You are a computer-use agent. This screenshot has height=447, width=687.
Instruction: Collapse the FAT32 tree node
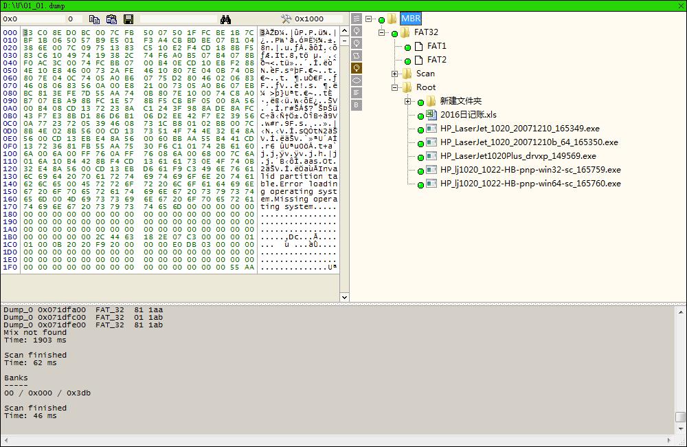pyautogui.click(x=381, y=32)
